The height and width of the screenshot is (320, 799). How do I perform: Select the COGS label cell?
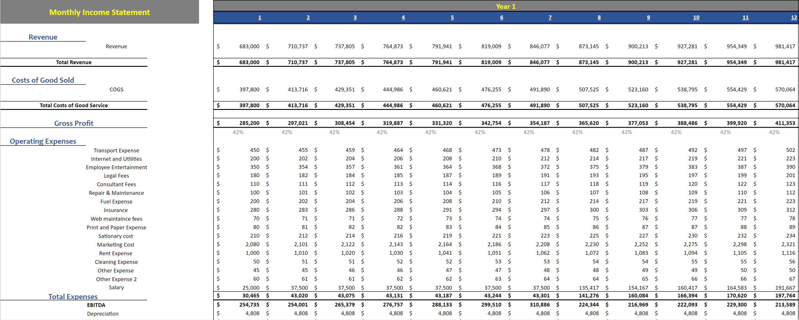[116, 89]
